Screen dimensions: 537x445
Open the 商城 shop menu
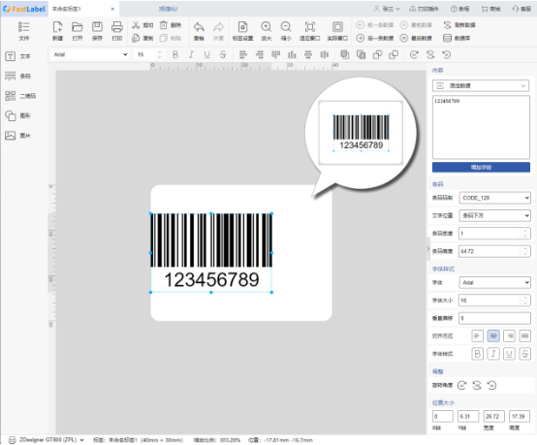tap(490, 9)
